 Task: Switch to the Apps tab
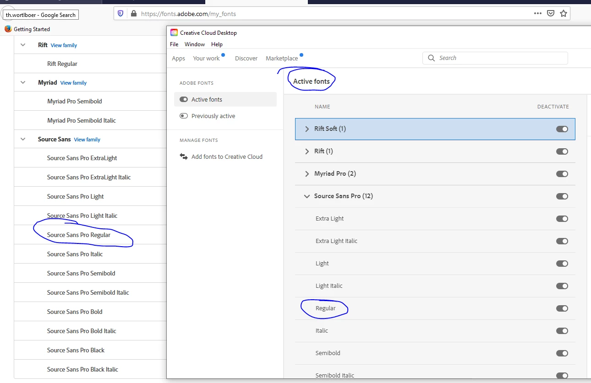(x=178, y=58)
